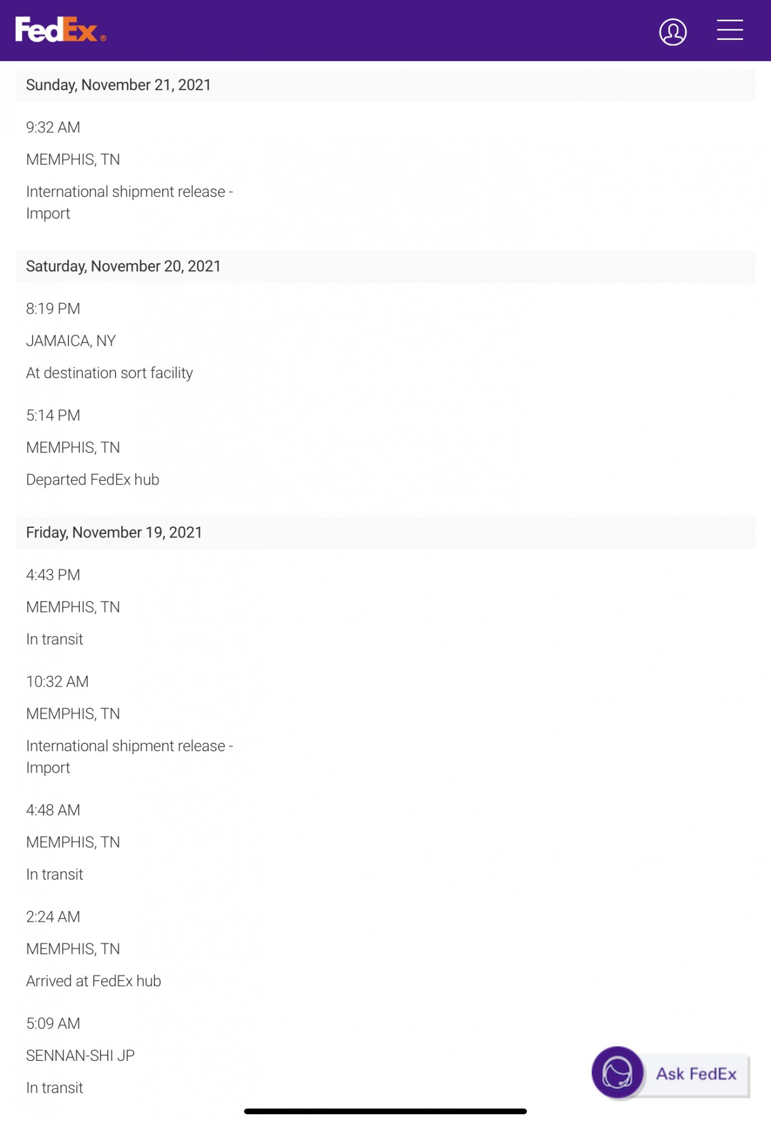This screenshot has width=771, height=1122.
Task: Click the Arrived at FedEx hub status
Action: point(94,981)
